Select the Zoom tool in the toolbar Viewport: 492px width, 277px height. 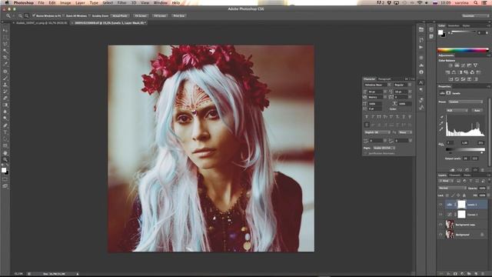click(x=5, y=159)
